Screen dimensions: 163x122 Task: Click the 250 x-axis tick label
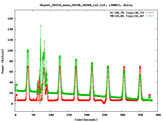(105, 115)
